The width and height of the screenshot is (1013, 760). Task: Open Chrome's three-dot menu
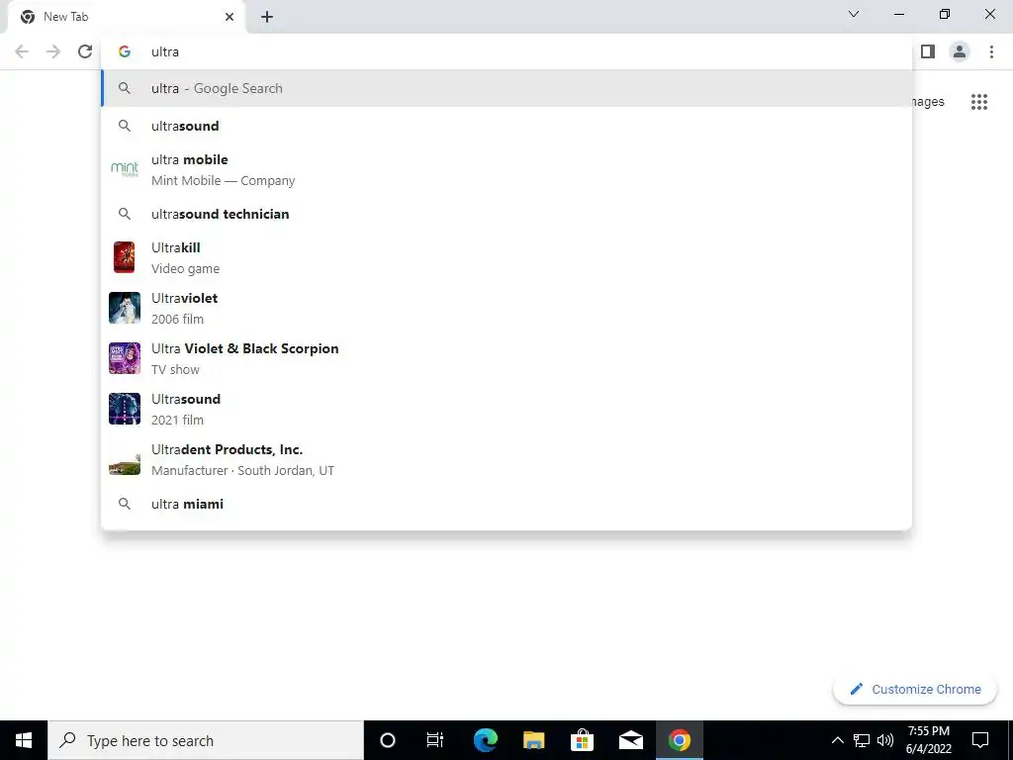click(x=991, y=51)
